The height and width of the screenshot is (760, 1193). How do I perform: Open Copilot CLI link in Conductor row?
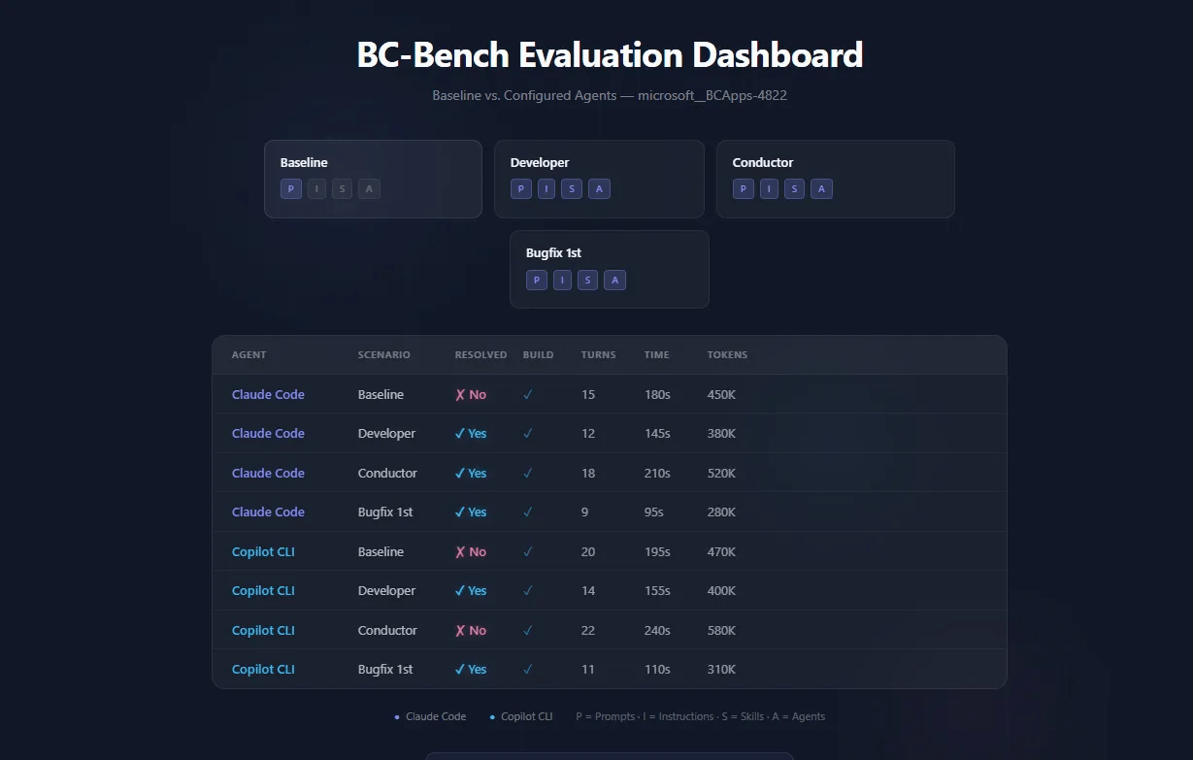pyautogui.click(x=263, y=631)
